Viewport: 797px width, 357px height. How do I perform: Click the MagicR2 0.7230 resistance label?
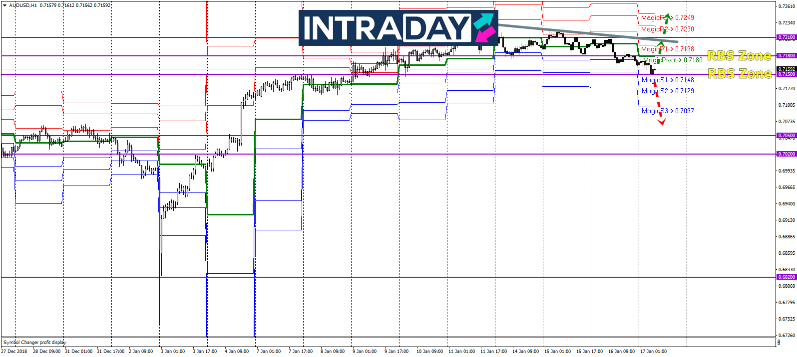tap(668, 29)
